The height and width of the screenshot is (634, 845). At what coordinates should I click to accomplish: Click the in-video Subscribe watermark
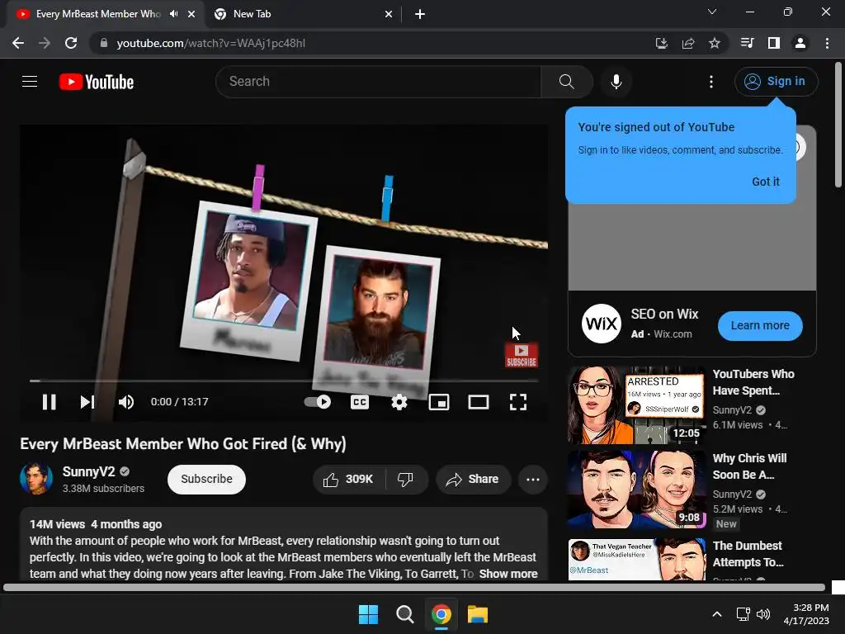tap(522, 355)
